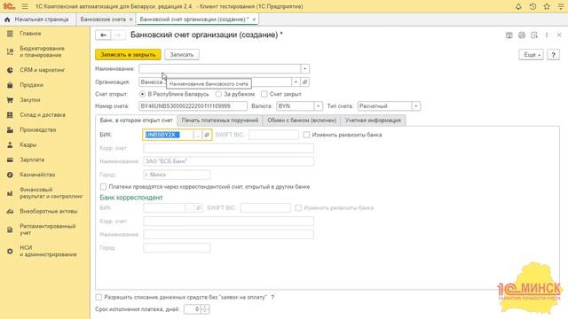Click the preview/search document icon in header
This screenshot has height=319, width=568.
click(534, 35)
